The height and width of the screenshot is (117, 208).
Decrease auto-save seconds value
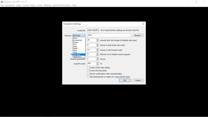pyautogui.click(x=97, y=41)
